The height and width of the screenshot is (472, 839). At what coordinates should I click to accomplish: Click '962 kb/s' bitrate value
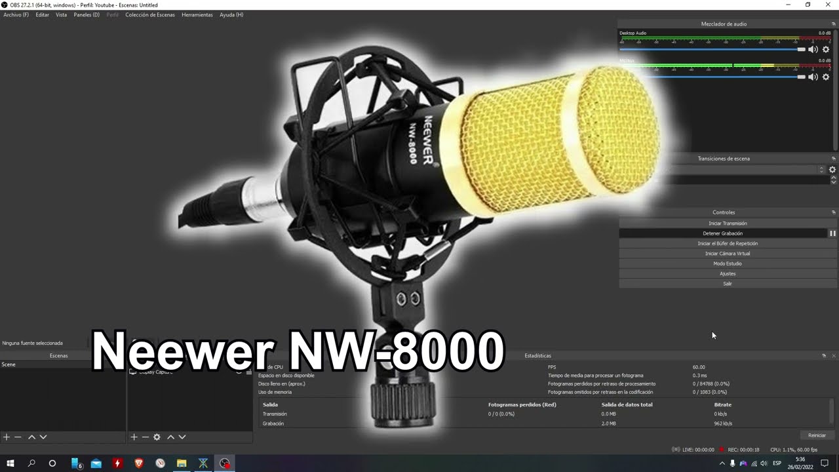click(x=723, y=423)
